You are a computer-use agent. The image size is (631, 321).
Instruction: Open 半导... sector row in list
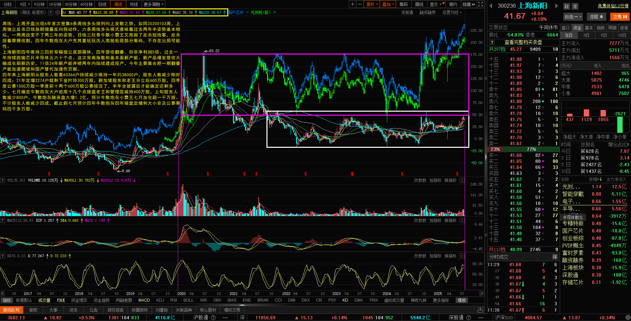595,209
